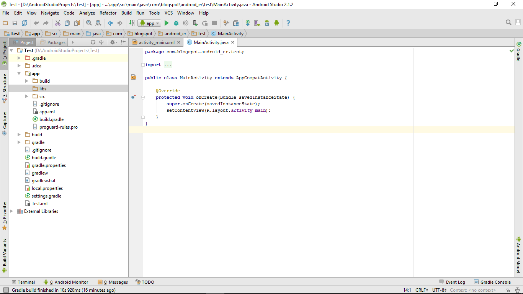Click the Synchronize refresh icon
The image size is (523, 294).
(x=25, y=23)
